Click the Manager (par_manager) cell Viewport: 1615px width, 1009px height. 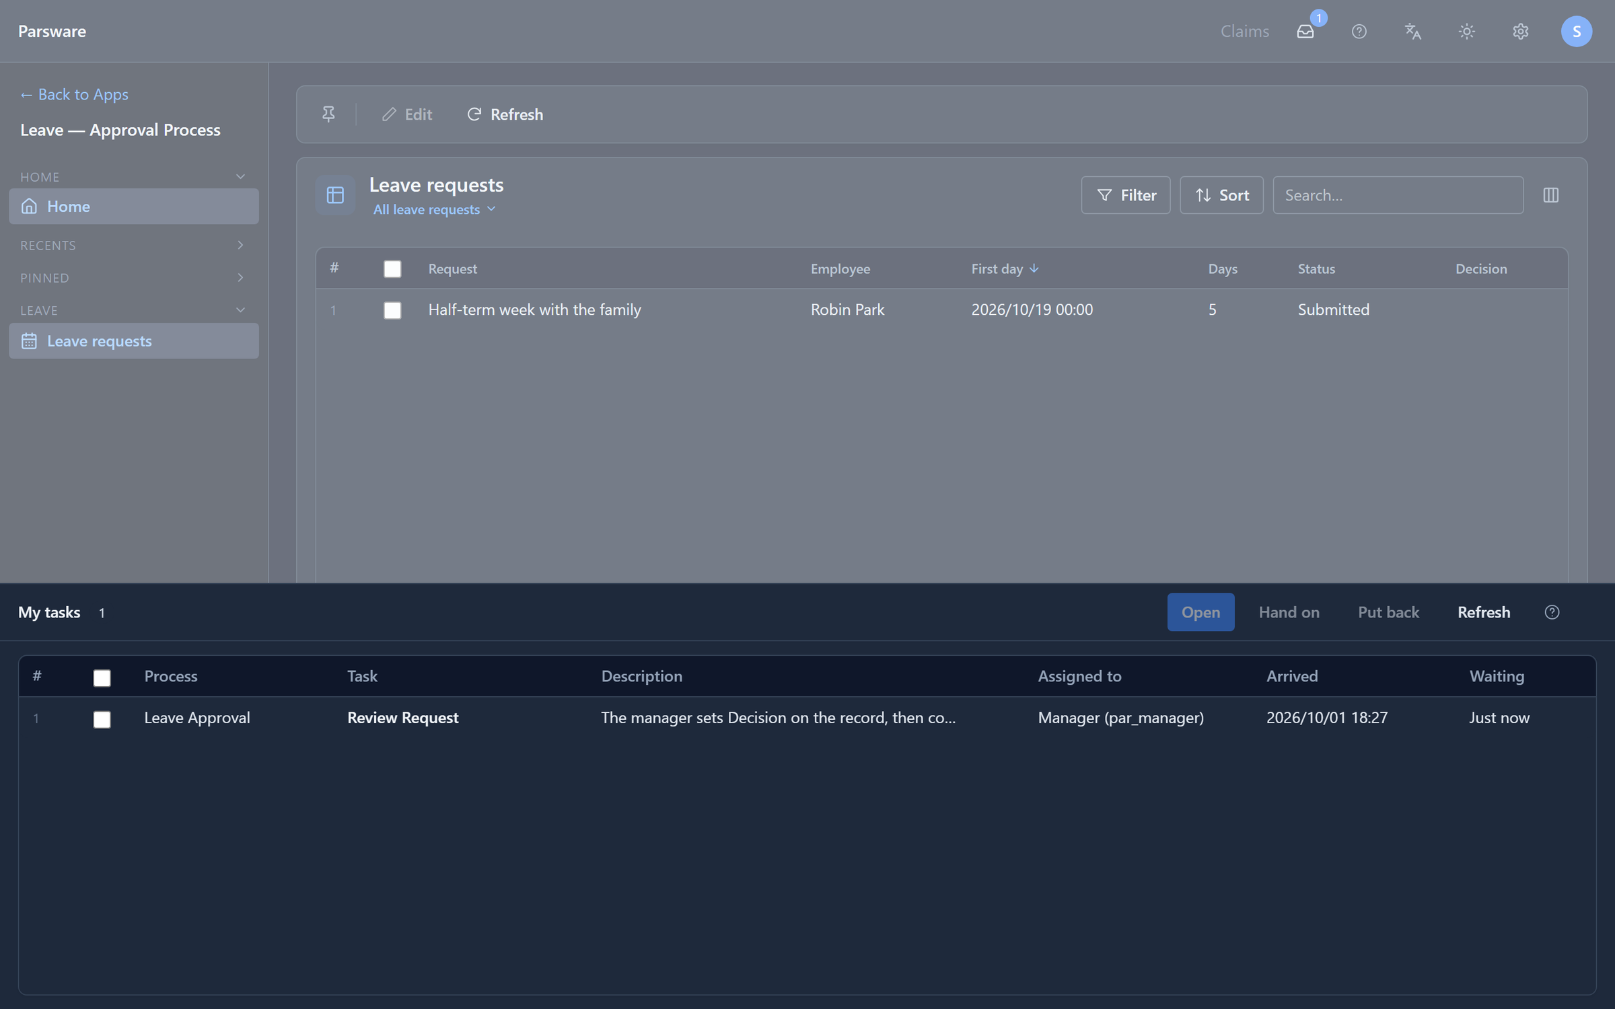(1120, 718)
